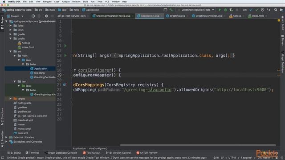Toggle the Maven side panel
This screenshot has height=160, width=285.
pos(283,40)
